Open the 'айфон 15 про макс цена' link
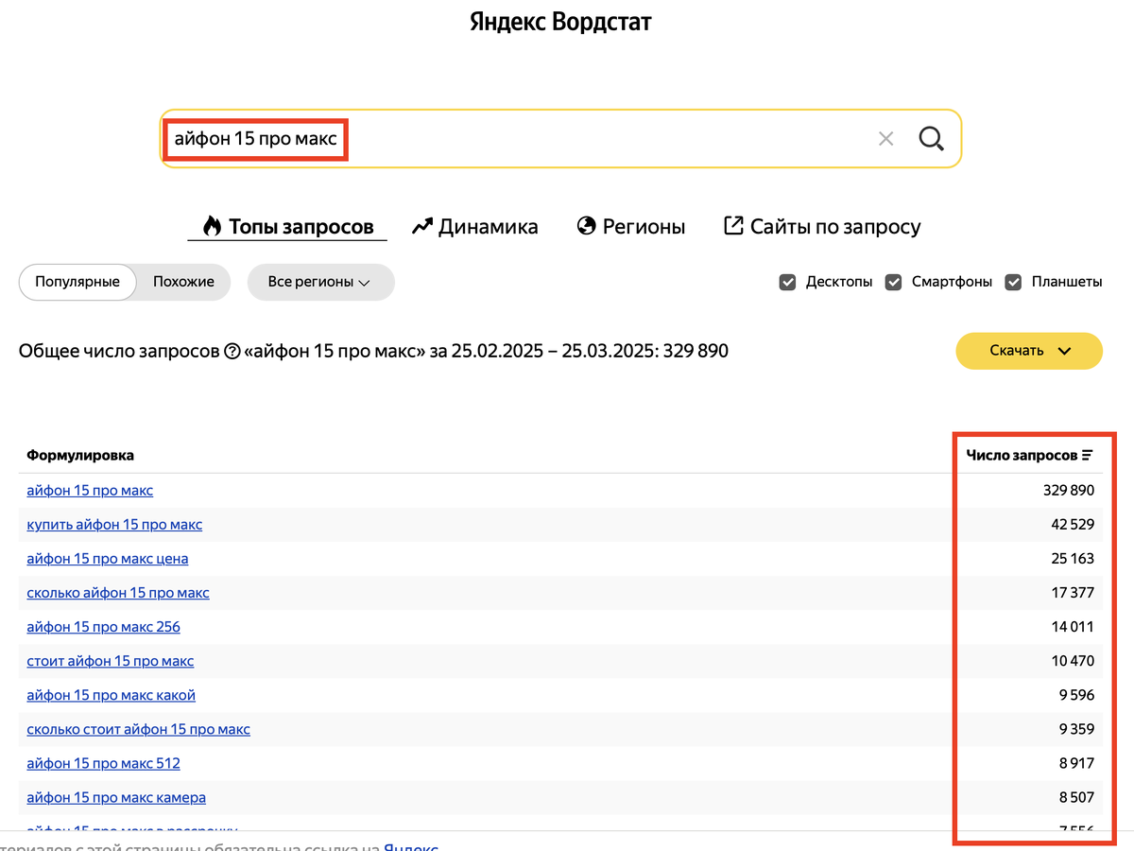This screenshot has height=851, width=1134. point(108,559)
